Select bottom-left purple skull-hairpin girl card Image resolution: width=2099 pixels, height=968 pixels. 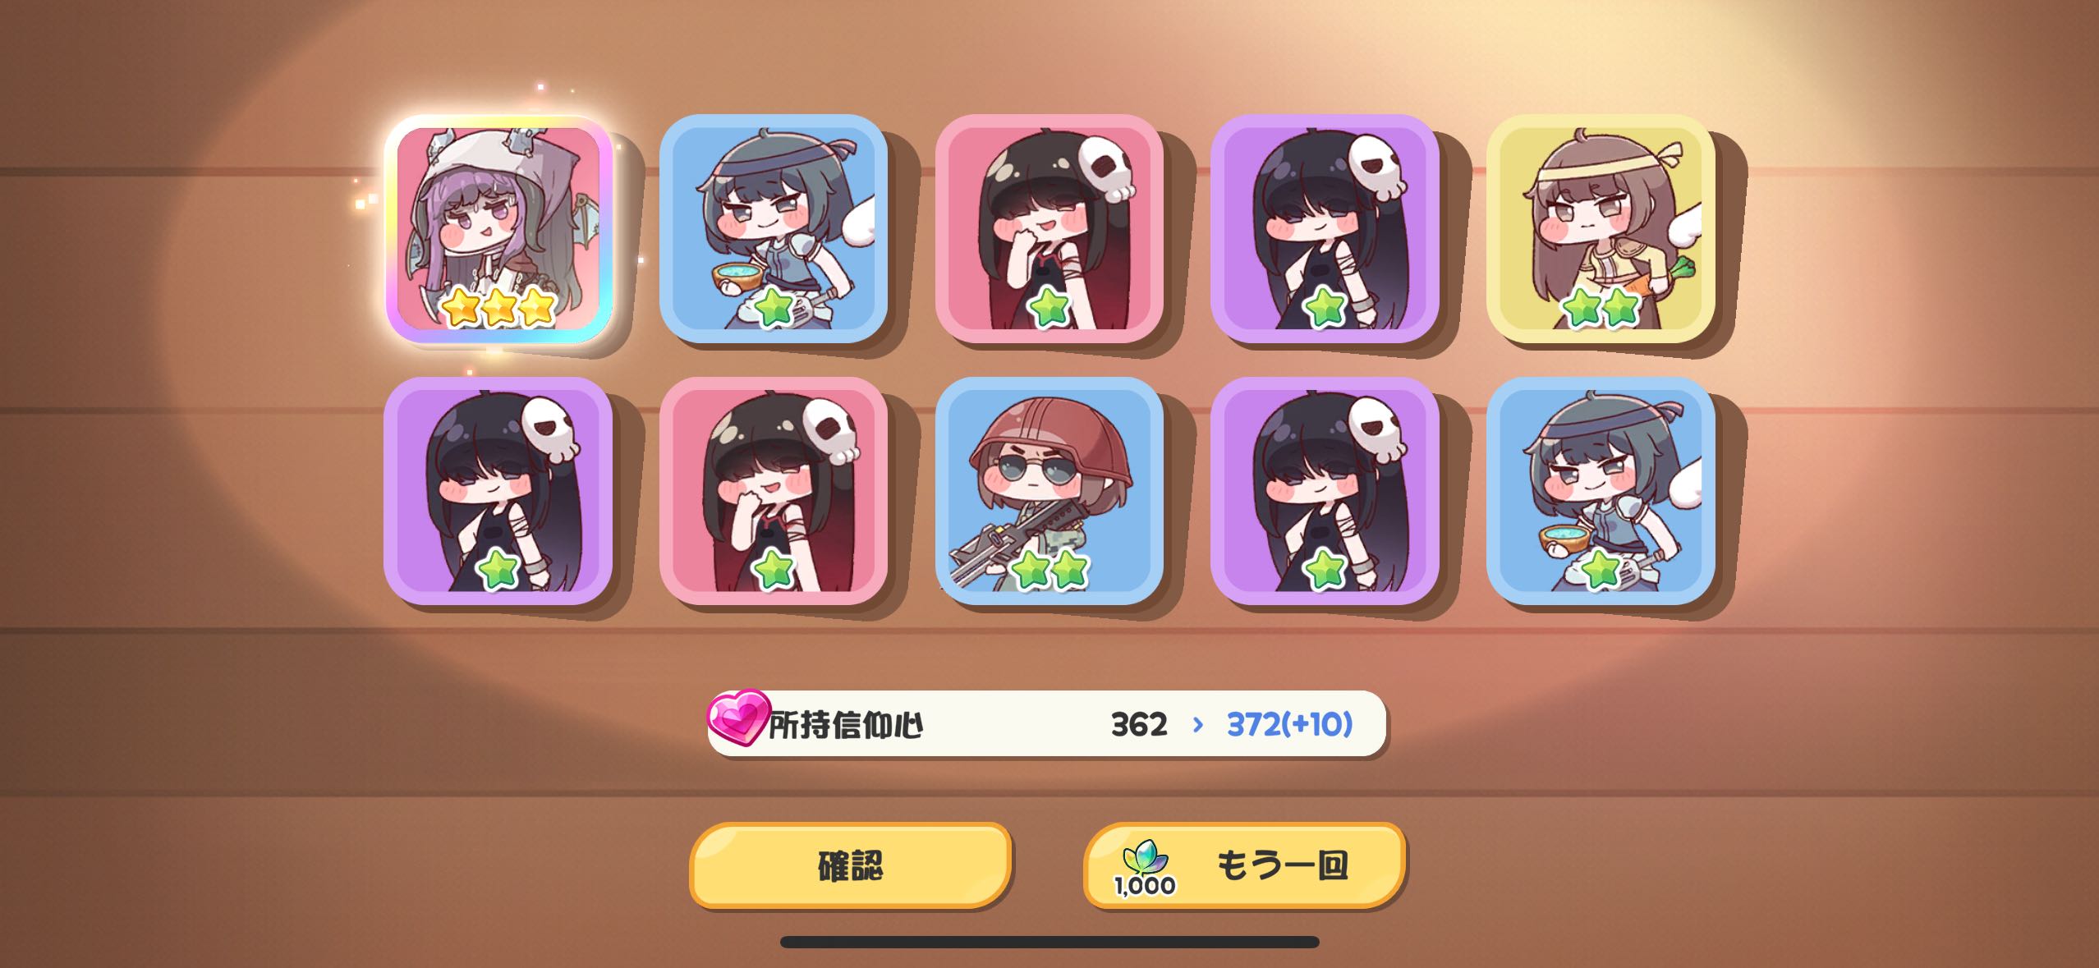click(498, 491)
